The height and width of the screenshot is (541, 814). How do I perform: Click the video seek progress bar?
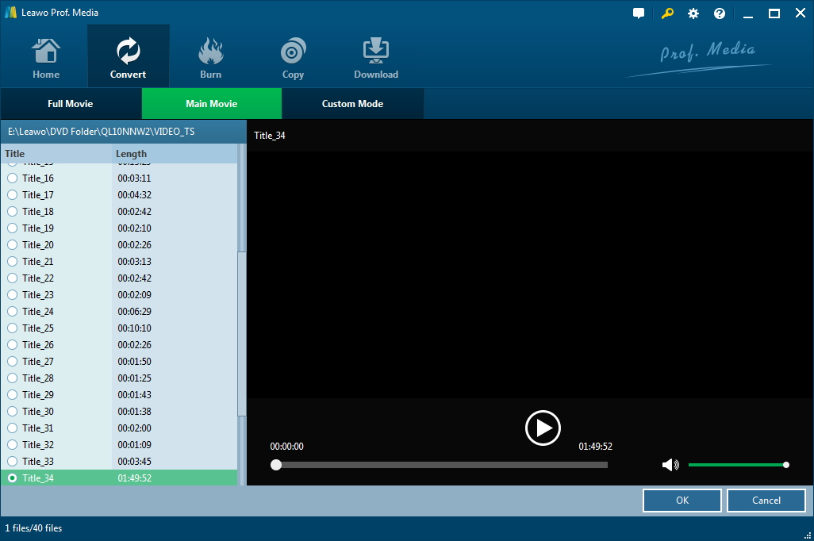(x=441, y=465)
